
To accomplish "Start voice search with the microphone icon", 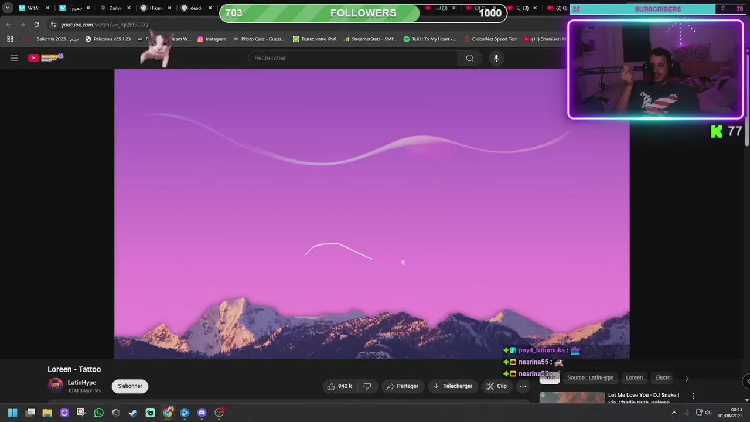I will click(496, 58).
